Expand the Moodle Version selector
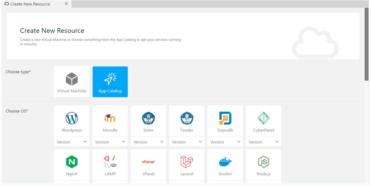The width and height of the screenshot is (371, 186). pos(110,142)
